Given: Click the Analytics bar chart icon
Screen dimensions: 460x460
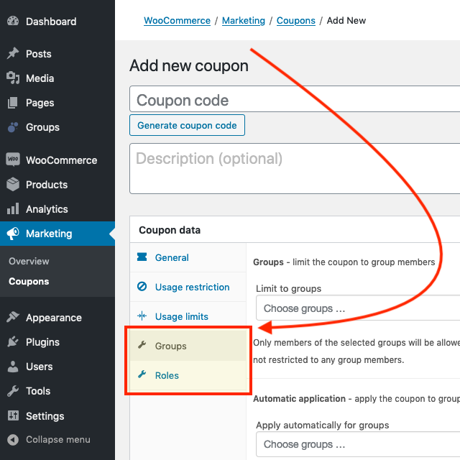Looking at the screenshot, I should coord(13,208).
